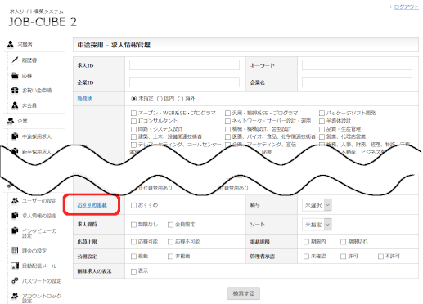Image resolution: width=423 pixels, height=304 pixels.
Task: Tick the 表示 deleted-jobs checkbox
Action: (133, 271)
